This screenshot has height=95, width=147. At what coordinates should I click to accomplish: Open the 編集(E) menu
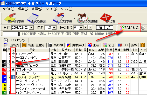click(x=23, y=9)
